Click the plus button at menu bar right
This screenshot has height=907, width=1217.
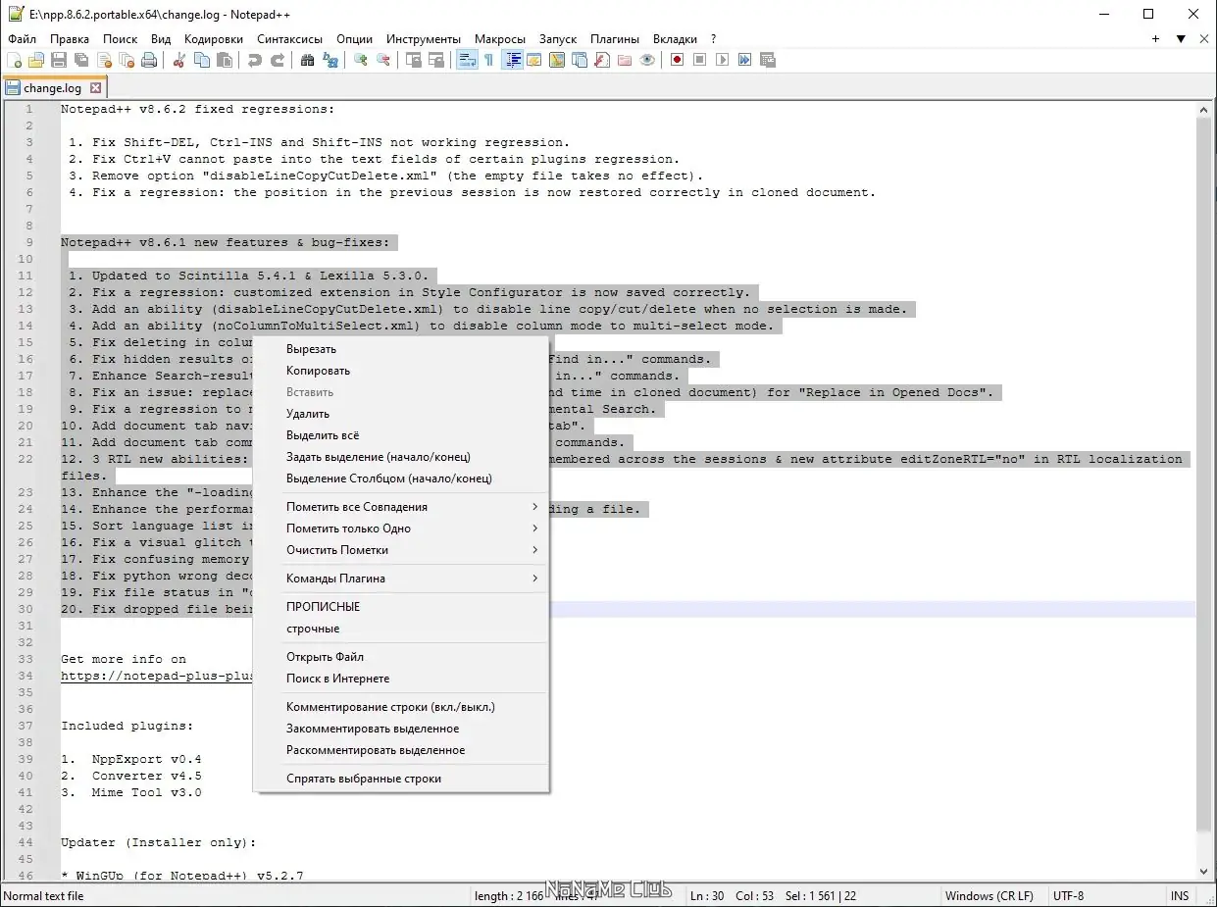tap(1156, 39)
